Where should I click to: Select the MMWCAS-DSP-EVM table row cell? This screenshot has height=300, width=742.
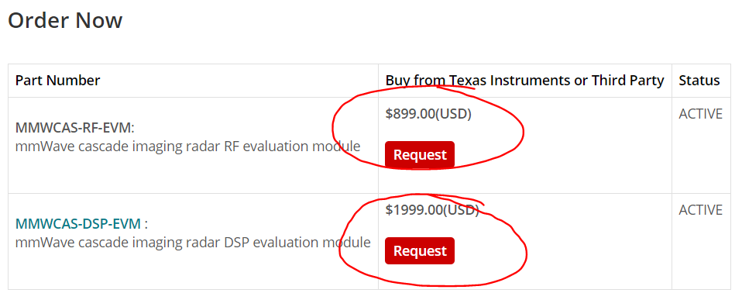coord(193,242)
